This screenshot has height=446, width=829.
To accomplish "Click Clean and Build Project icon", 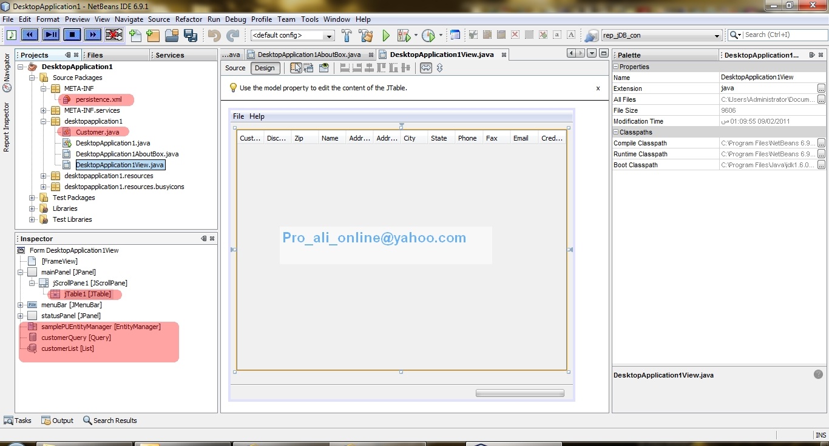I will click(x=366, y=35).
